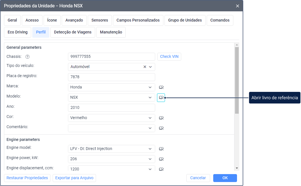Screen dimensions: 301x186
Task: Open reference book for Modelo
Action: pos(161,98)
